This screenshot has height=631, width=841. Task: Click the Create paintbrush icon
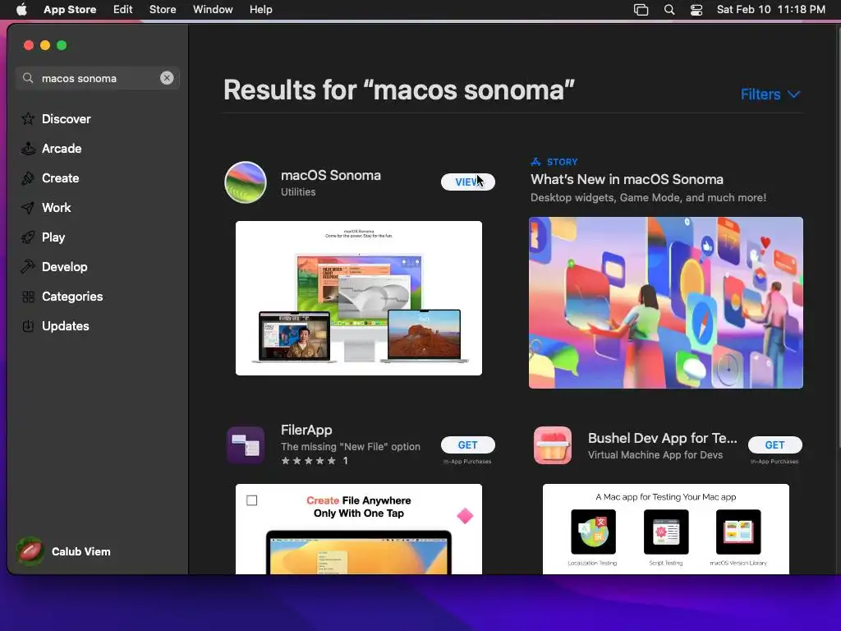tap(28, 178)
